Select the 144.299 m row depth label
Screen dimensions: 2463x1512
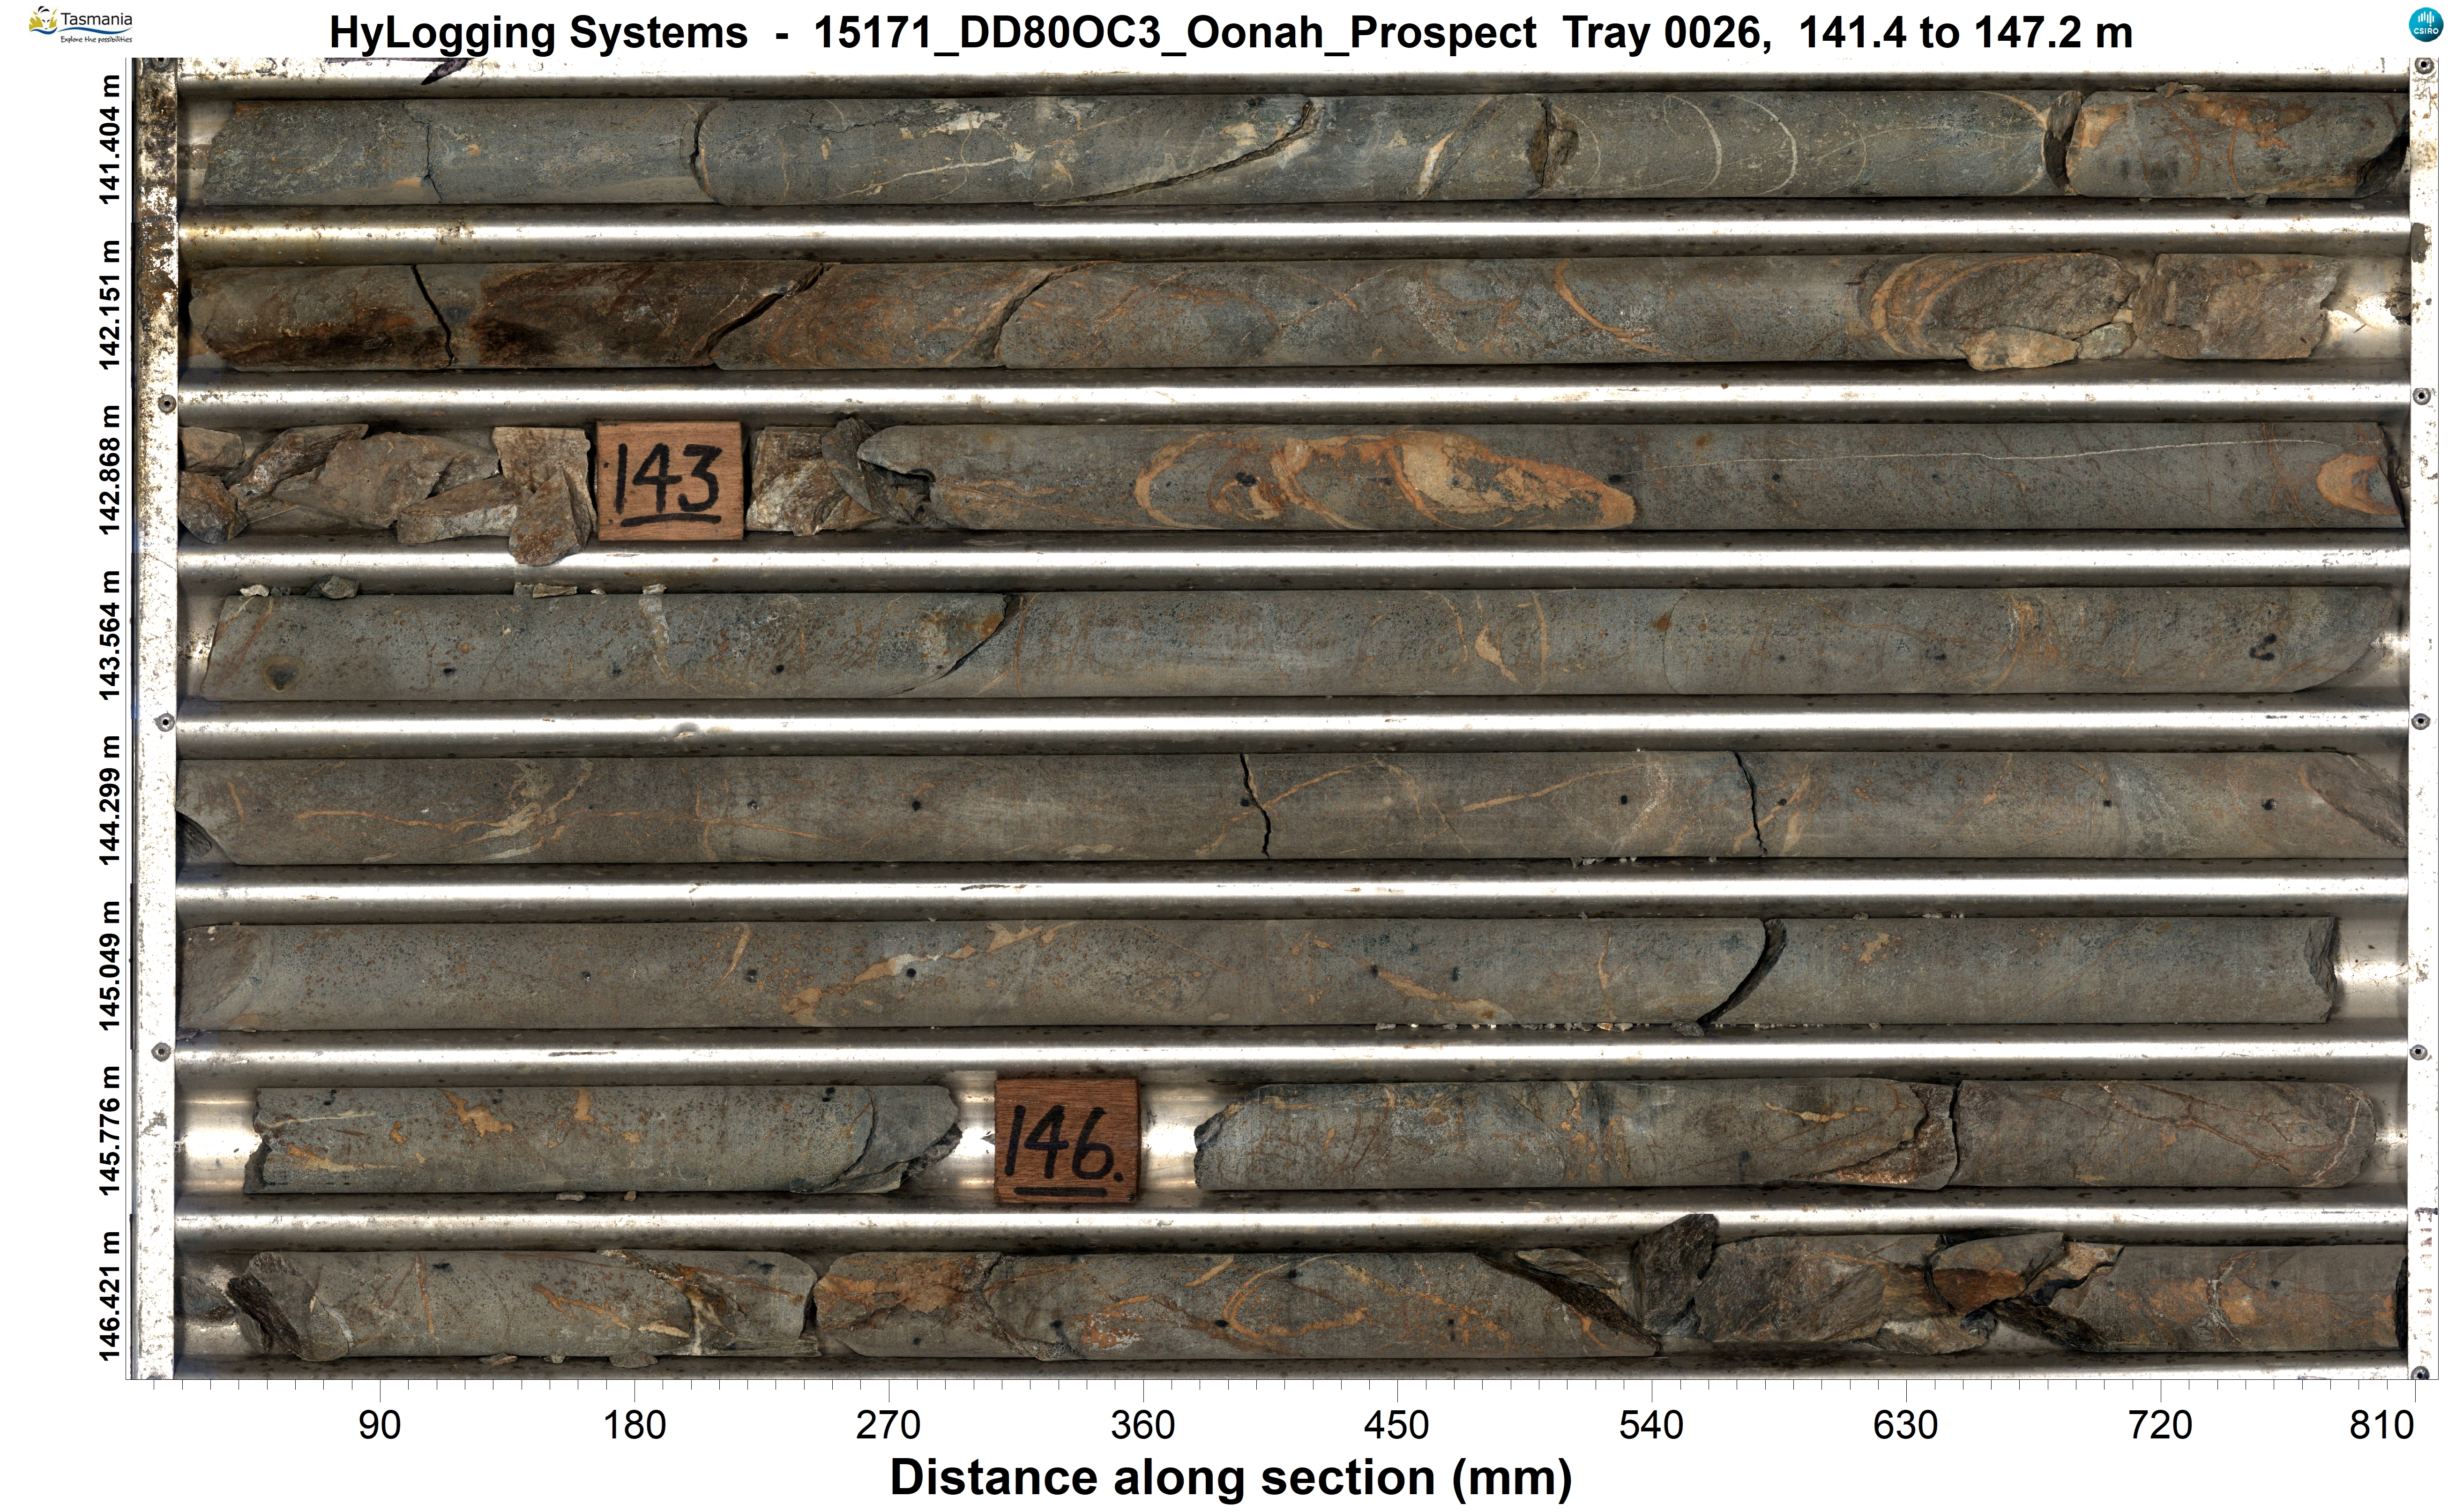coord(110,800)
